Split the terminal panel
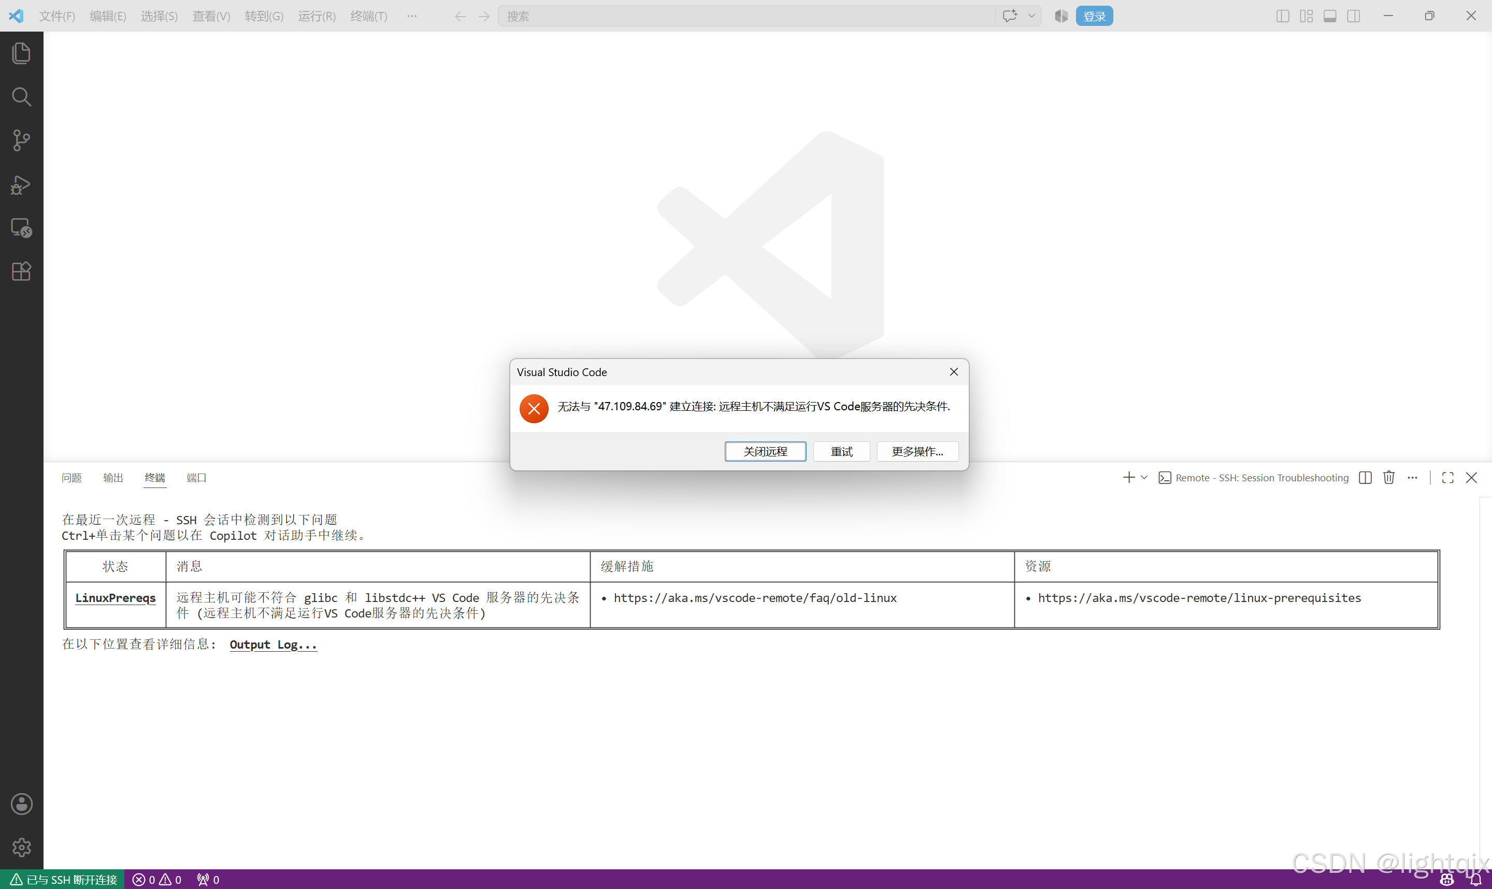The height and width of the screenshot is (889, 1492). click(x=1366, y=478)
